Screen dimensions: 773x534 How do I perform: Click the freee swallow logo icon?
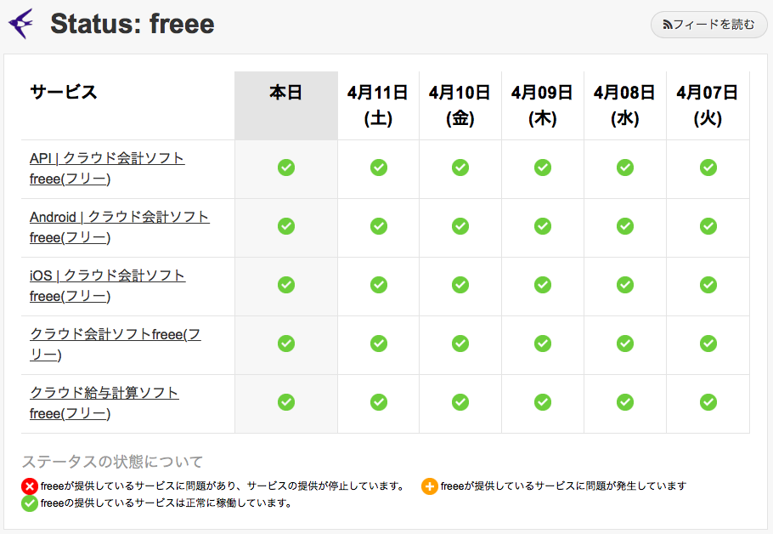click(21, 23)
